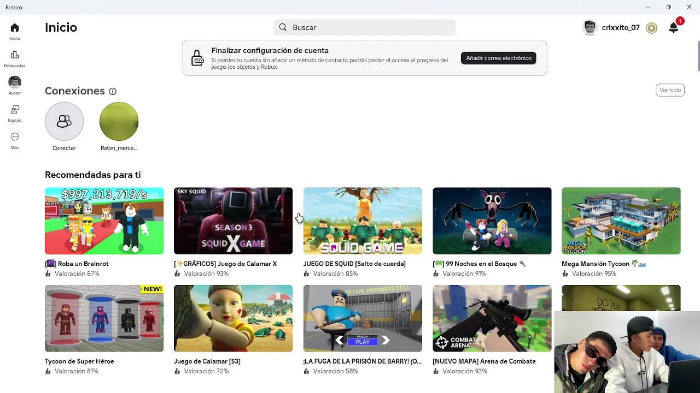Click Valoración 85% under JUEGO DE SQUID
This screenshot has height=393, width=700.
(335, 273)
